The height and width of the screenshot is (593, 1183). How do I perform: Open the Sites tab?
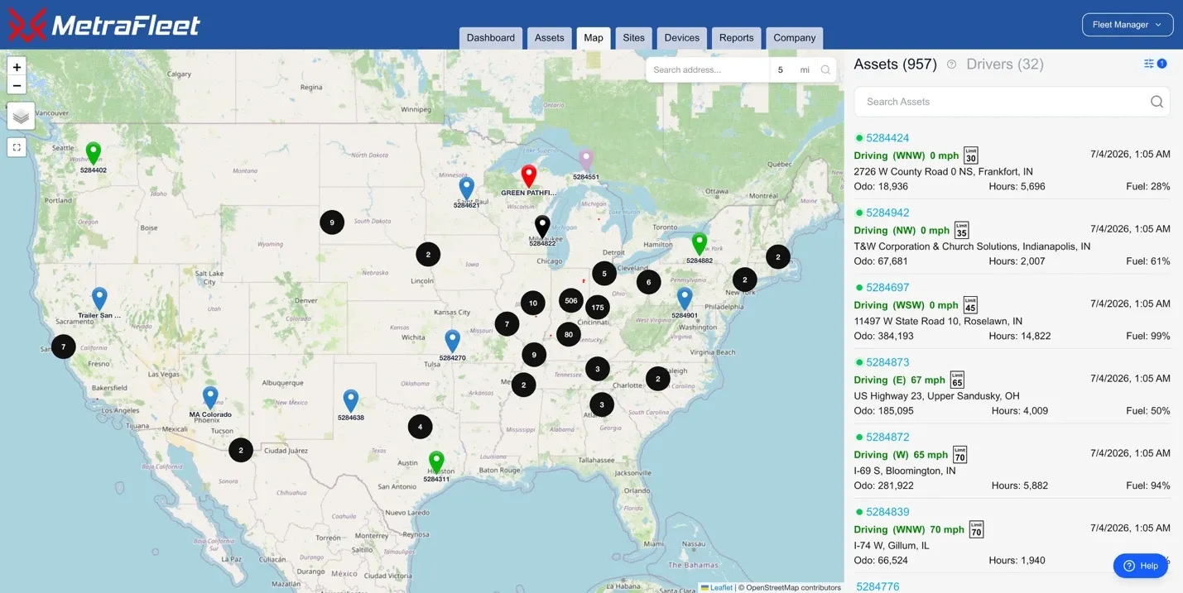[634, 38]
